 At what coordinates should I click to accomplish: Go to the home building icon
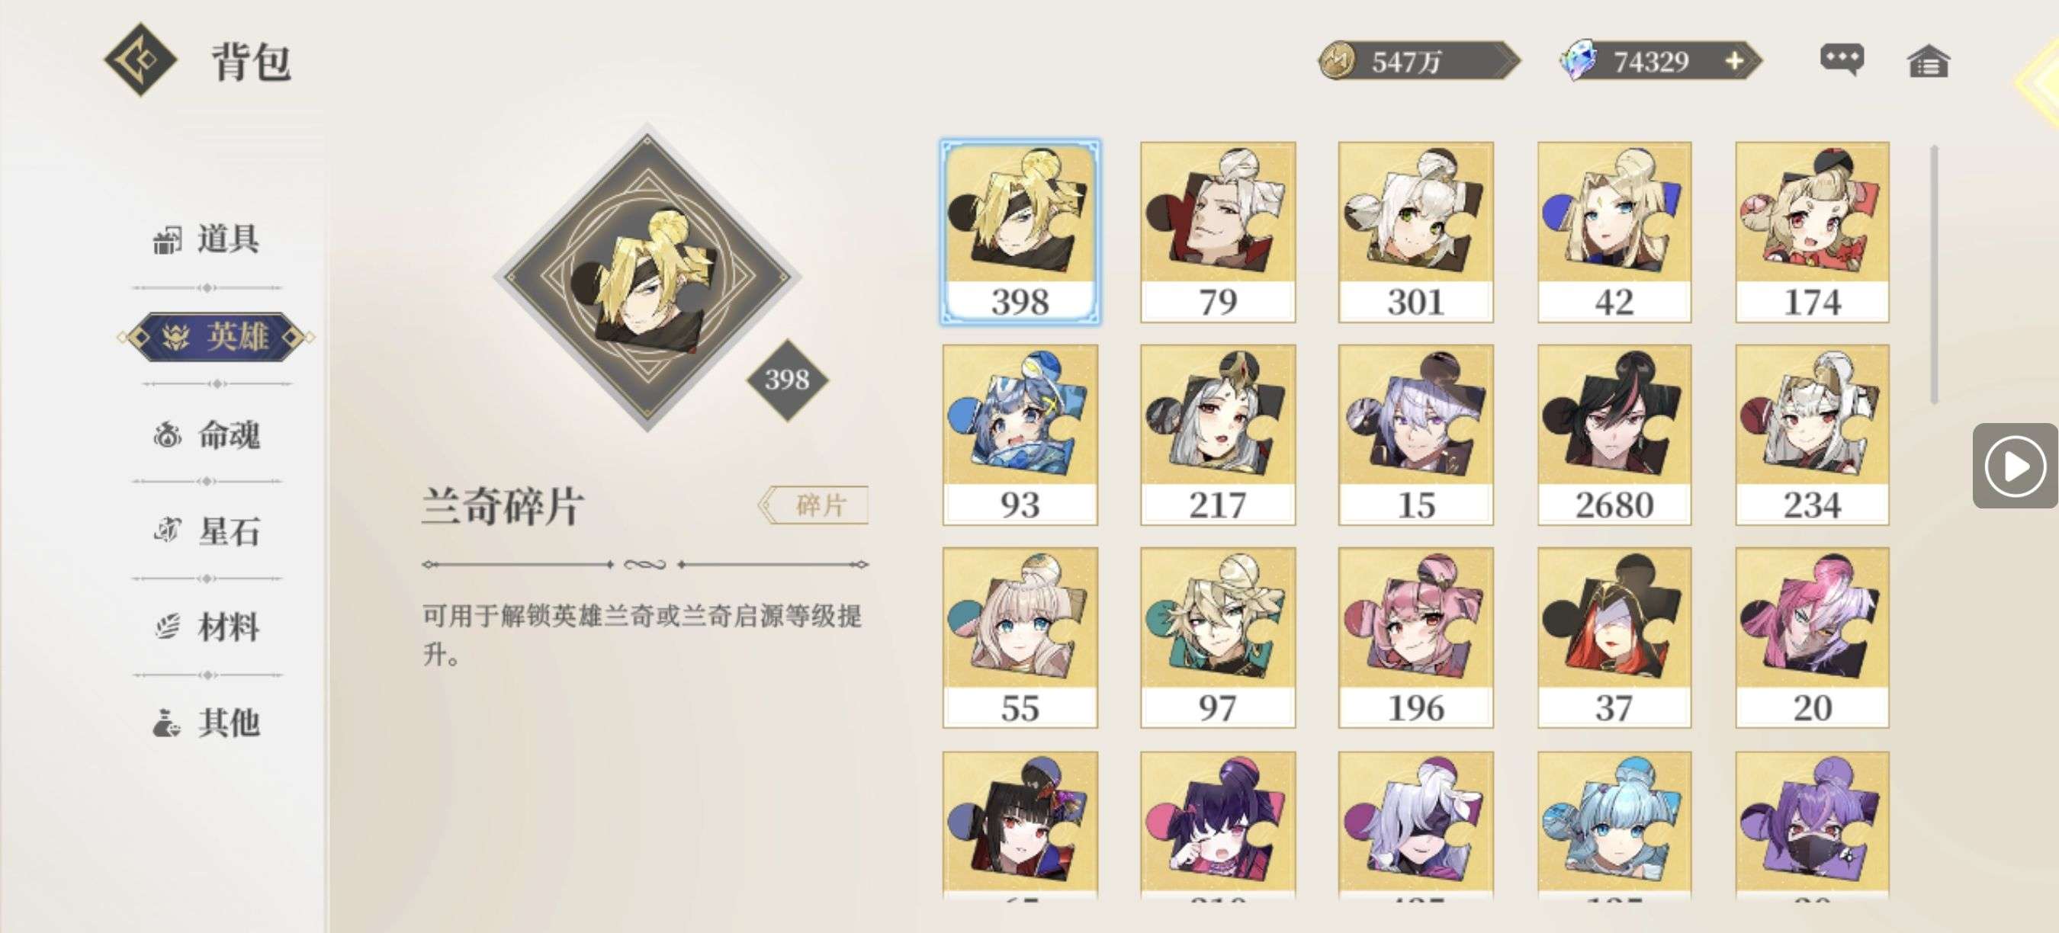1928,61
